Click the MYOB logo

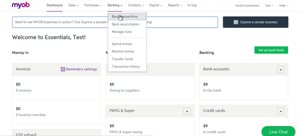[21, 5]
